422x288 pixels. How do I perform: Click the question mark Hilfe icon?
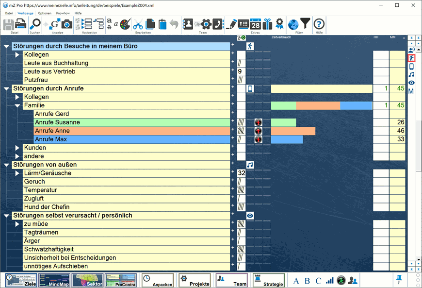pyautogui.click(x=319, y=24)
